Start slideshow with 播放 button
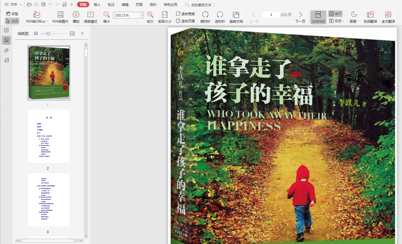This screenshot has width=402, height=244. tap(76, 15)
